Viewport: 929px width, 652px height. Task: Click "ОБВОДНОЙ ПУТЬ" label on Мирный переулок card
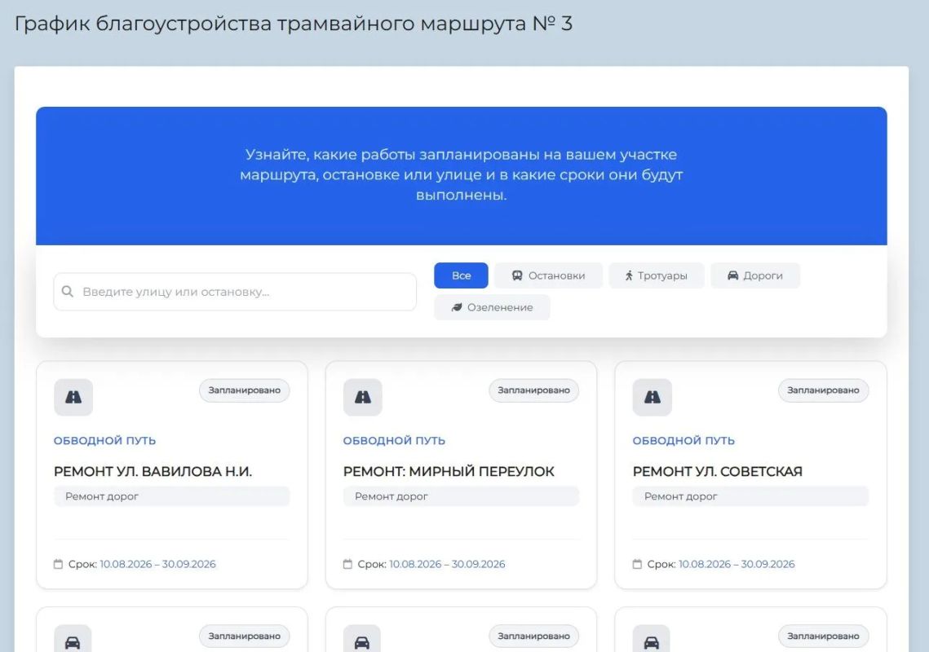(394, 441)
